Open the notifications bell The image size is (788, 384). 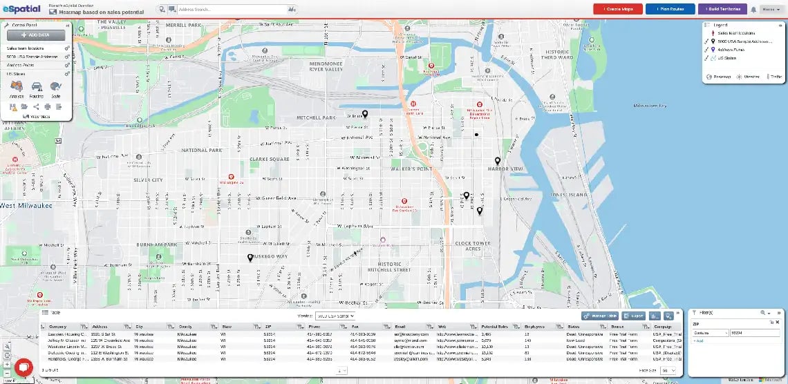pos(753,10)
